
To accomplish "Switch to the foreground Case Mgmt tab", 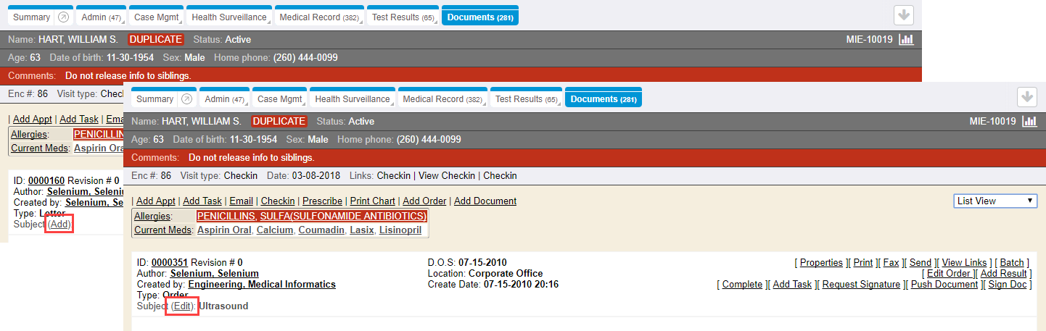I will [279, 99].
